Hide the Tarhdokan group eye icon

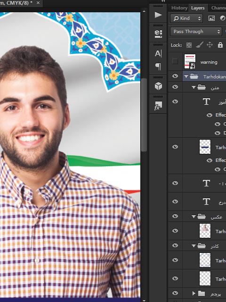[175, 76]
